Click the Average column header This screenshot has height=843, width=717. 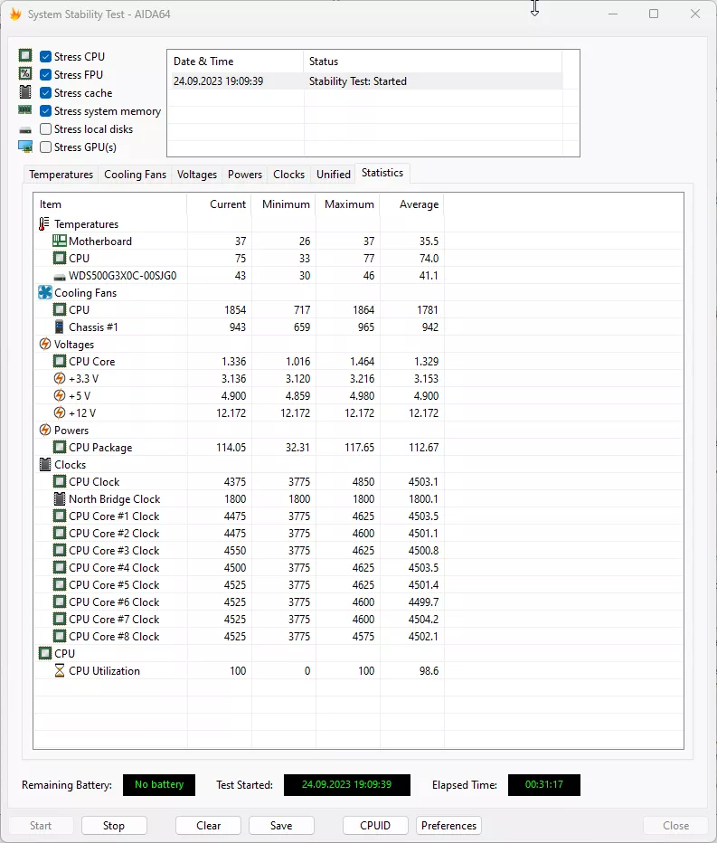pos(412,204)
